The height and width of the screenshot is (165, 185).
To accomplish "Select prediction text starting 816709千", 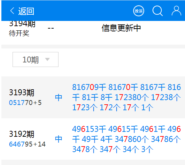I will (126, 97).
